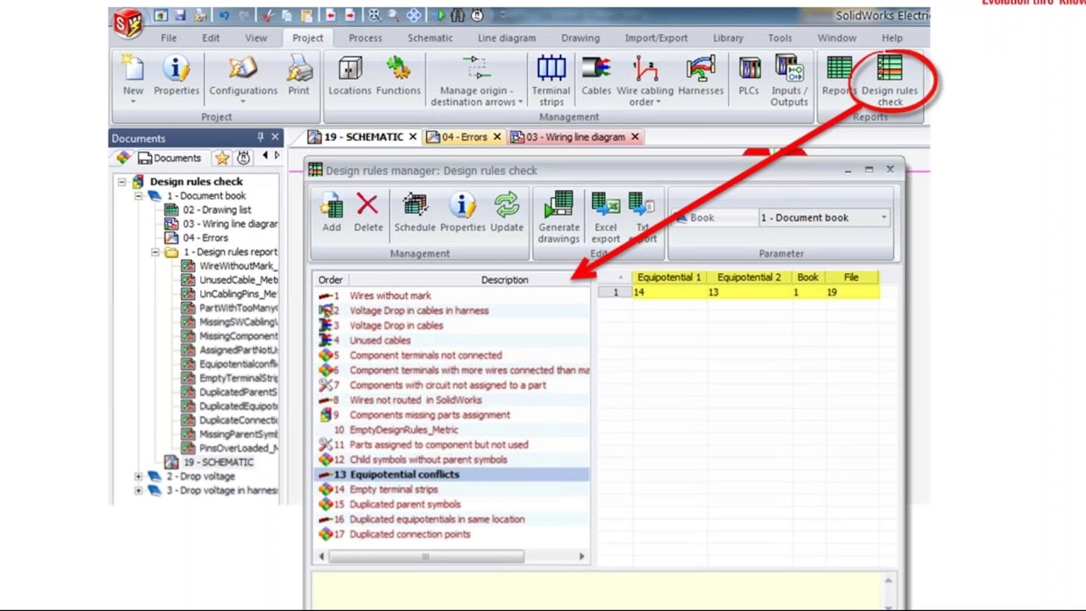Select rule "Empty terminal strips"

[394, 490]
